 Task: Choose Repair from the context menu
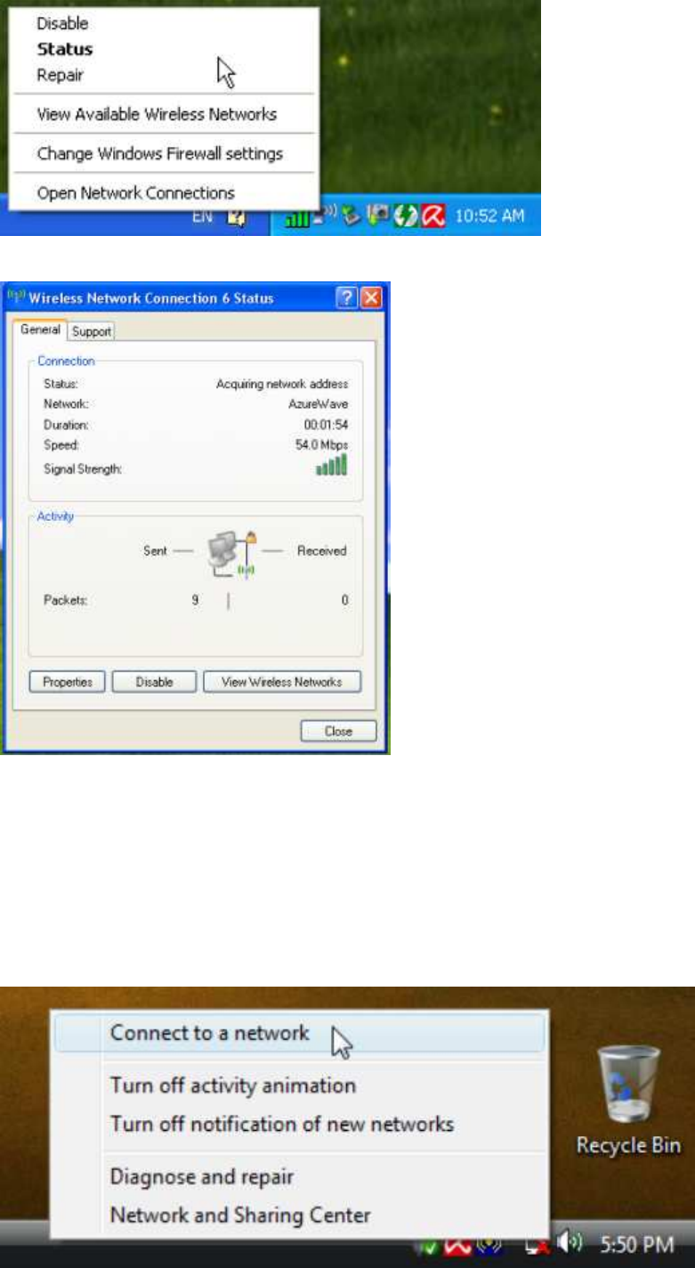(60, 75)
